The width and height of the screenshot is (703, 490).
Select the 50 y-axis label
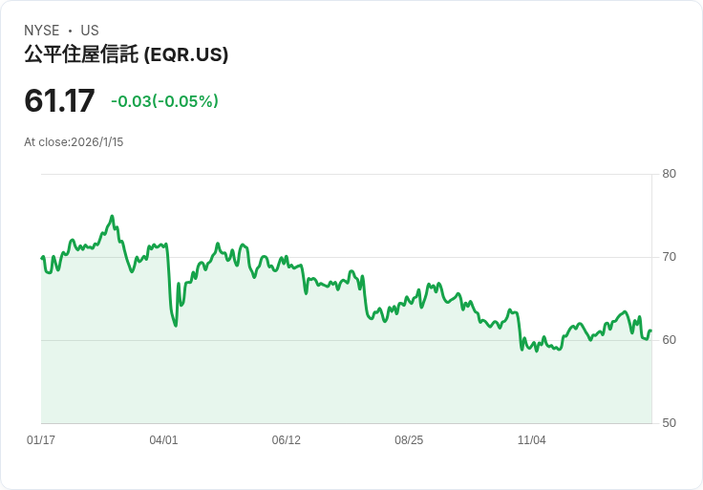670,423
